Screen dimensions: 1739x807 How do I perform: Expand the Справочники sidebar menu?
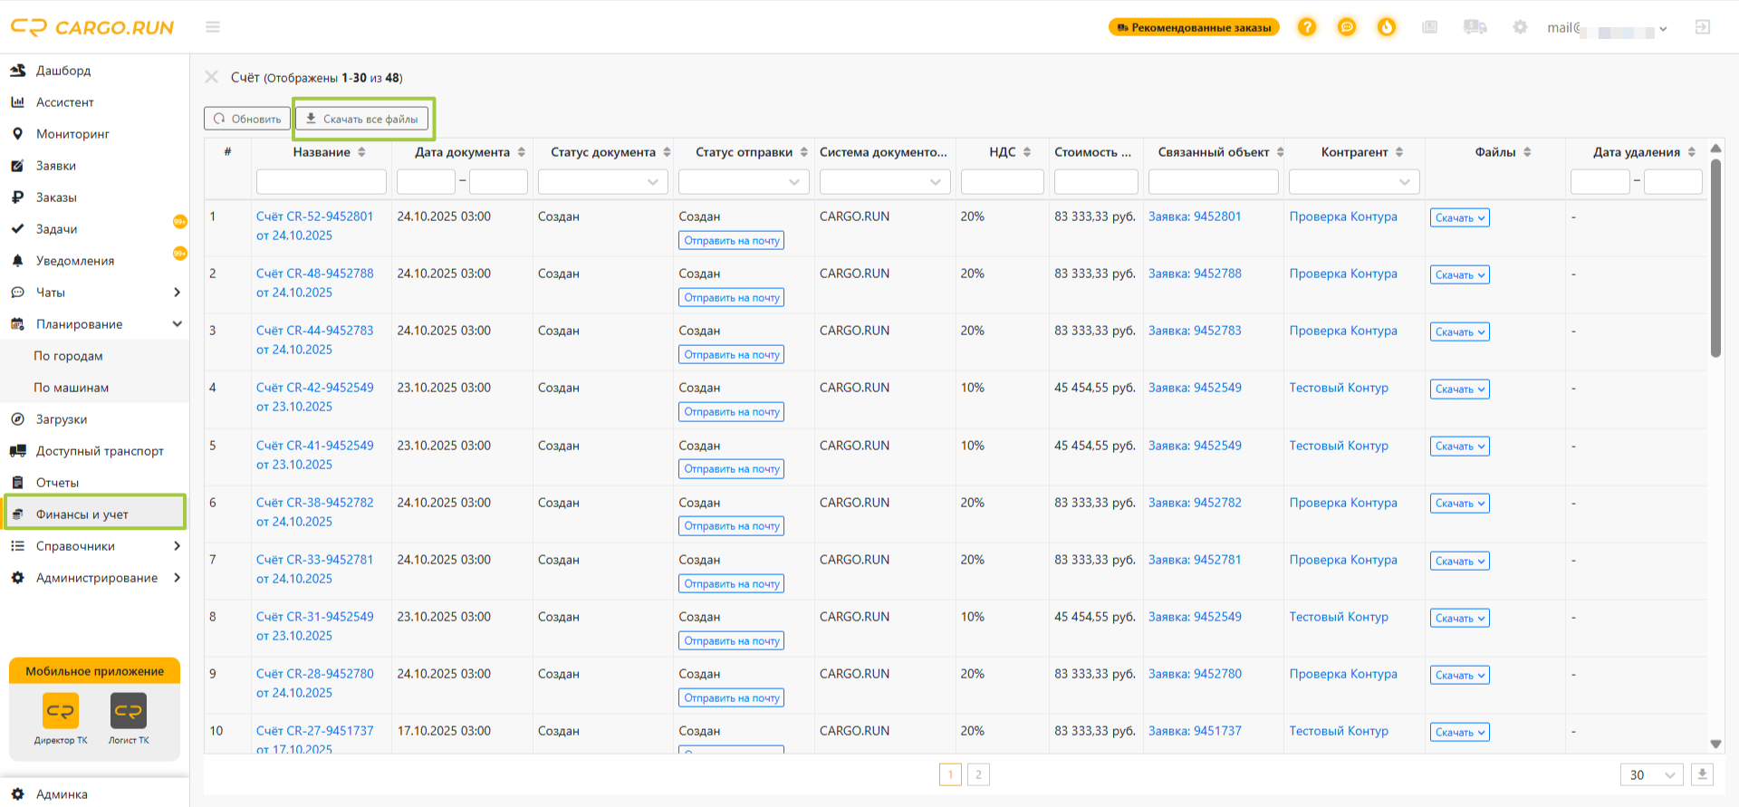(95, 546)
